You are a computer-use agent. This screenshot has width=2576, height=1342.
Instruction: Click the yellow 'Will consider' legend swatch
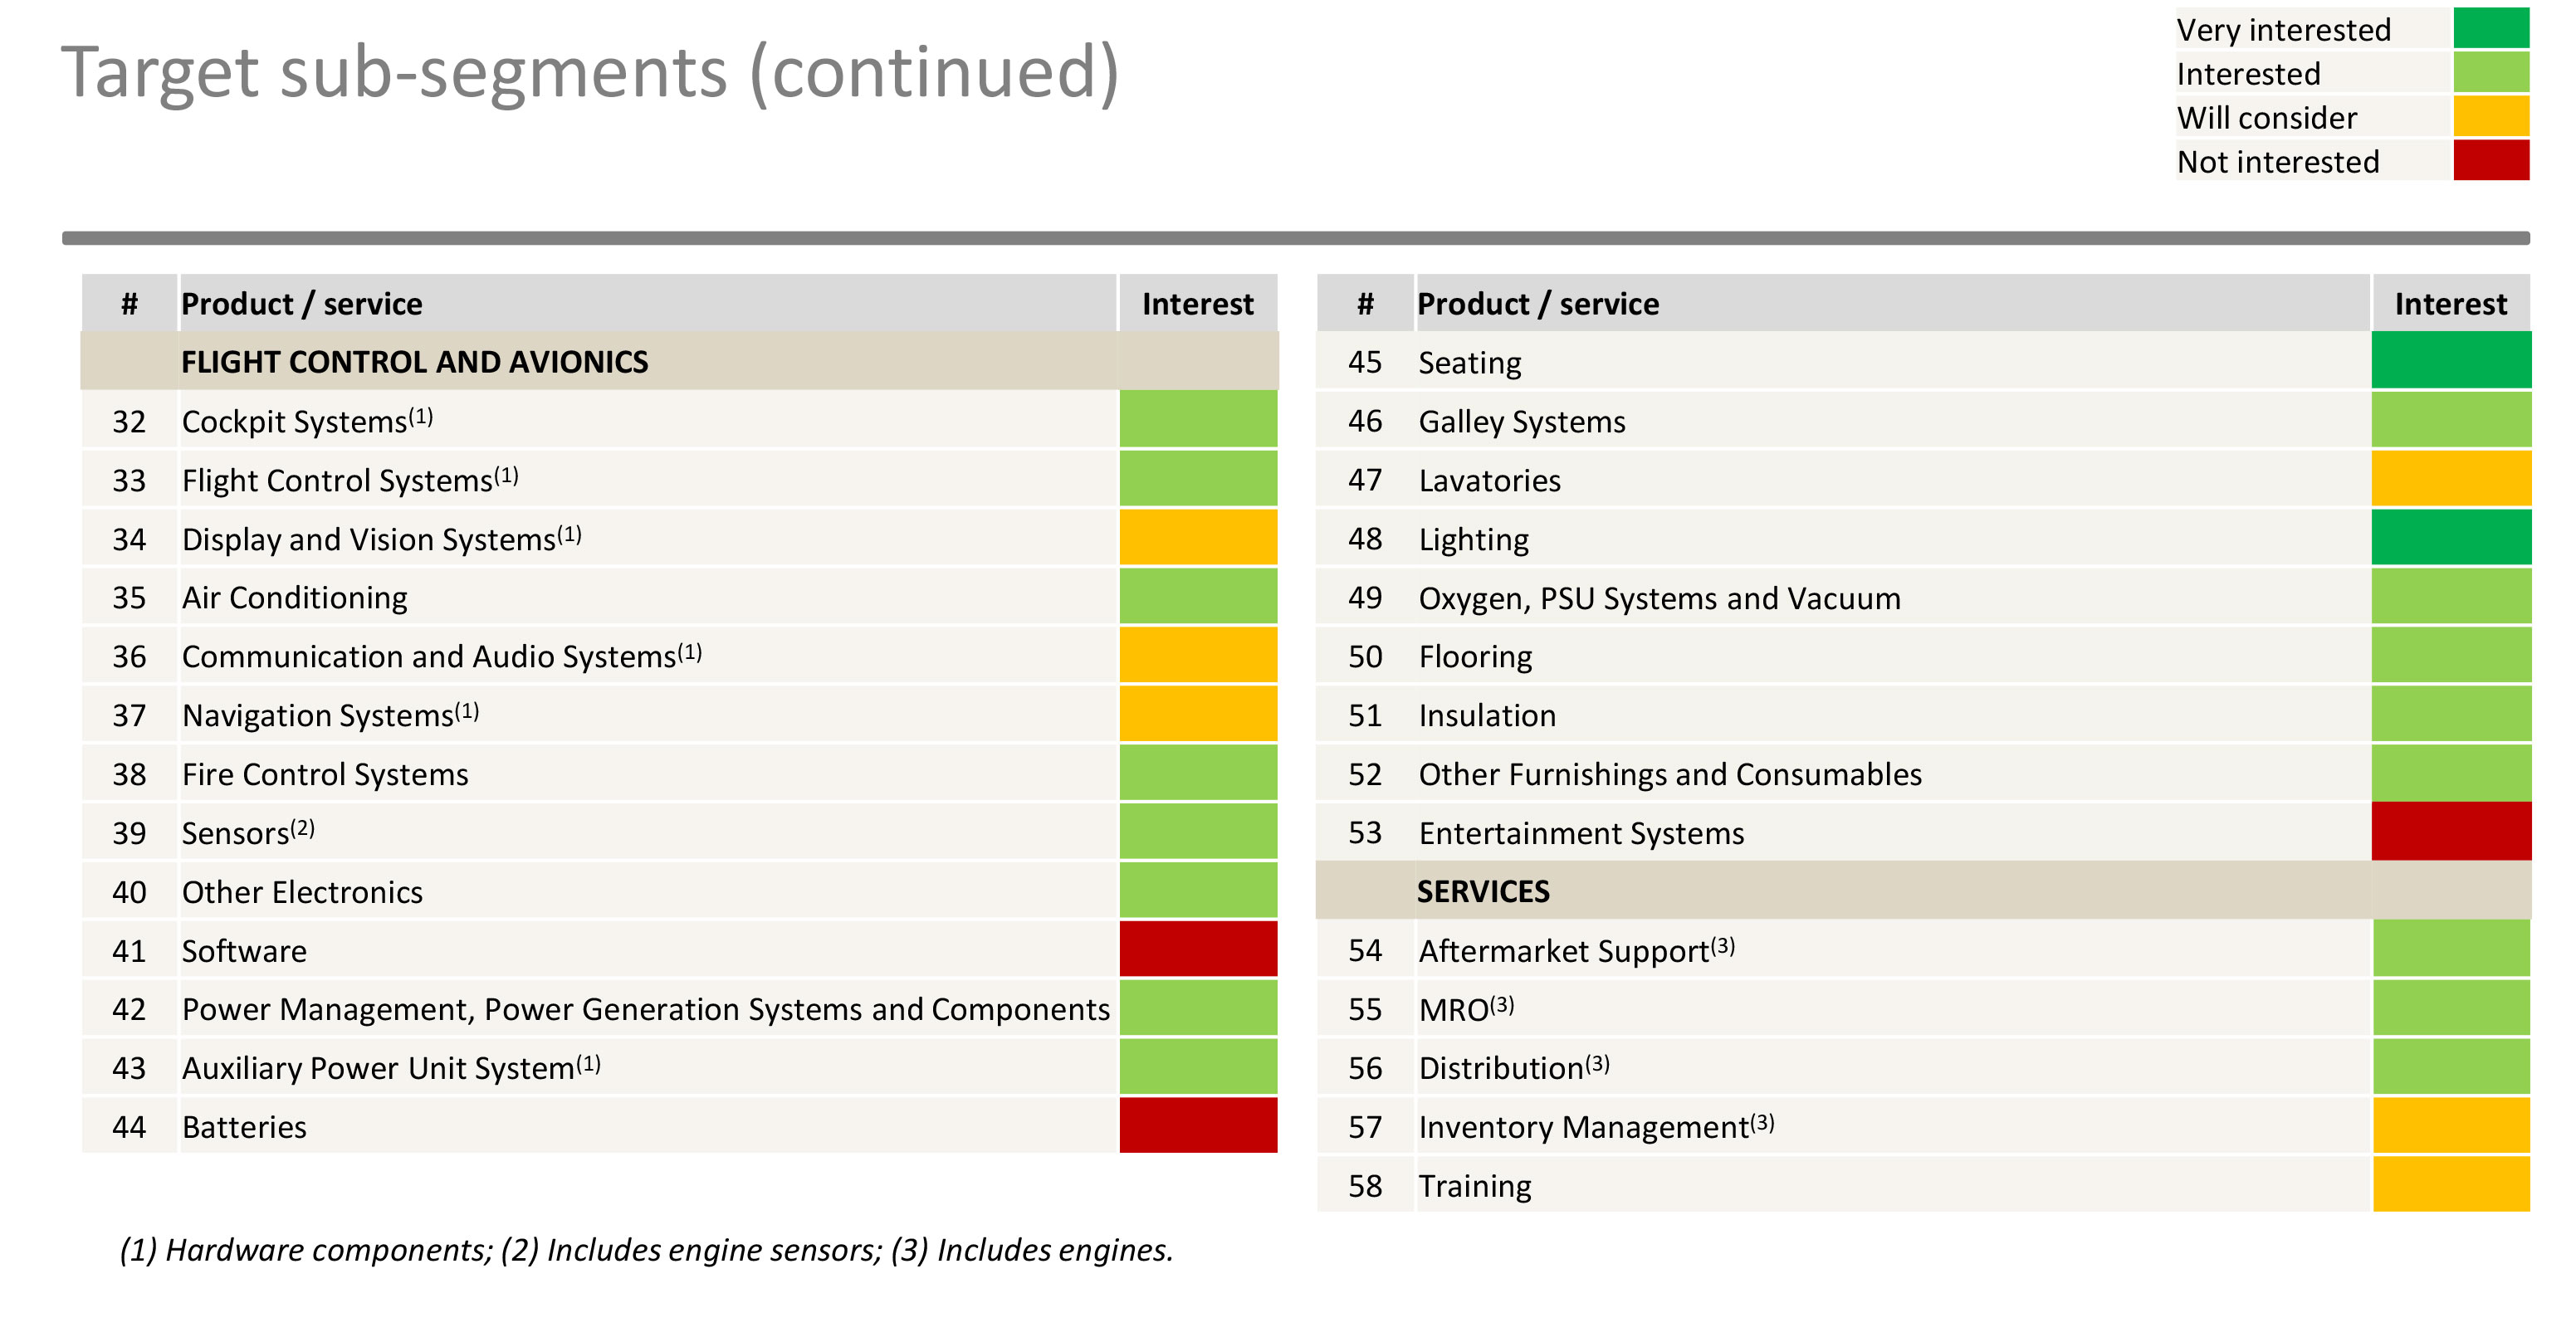click(2490, 116)
